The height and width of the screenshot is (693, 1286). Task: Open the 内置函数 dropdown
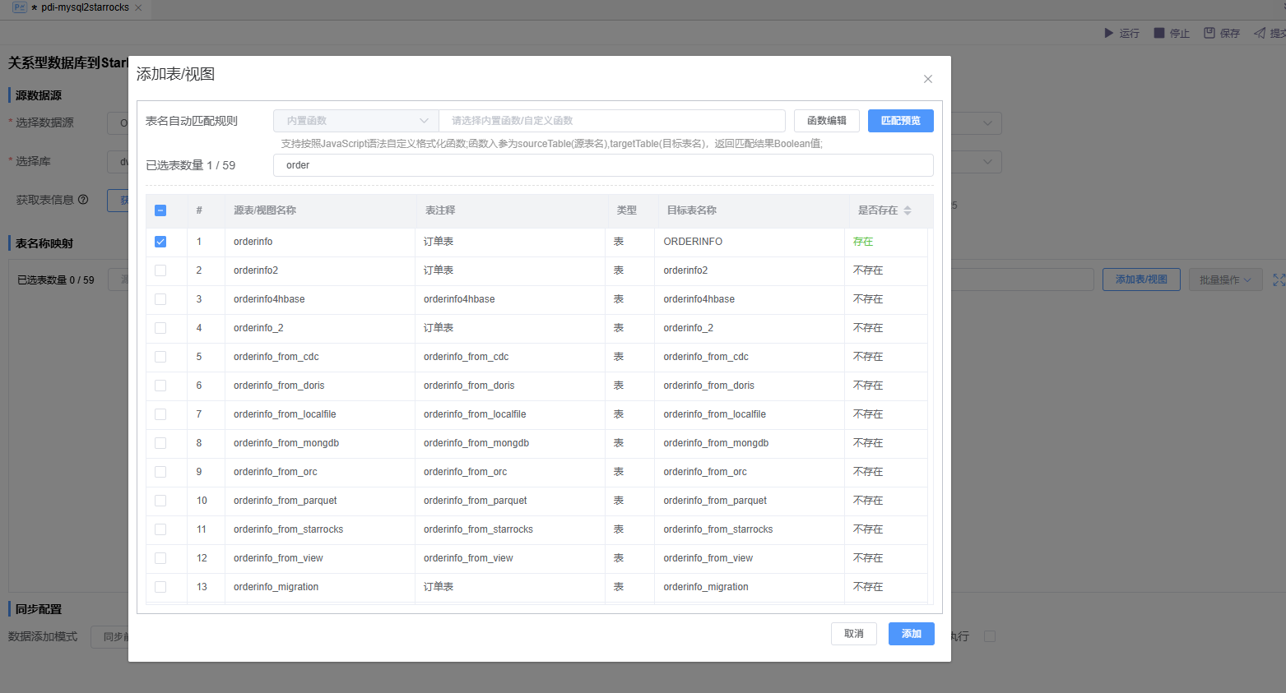click(x=355, y=121)
